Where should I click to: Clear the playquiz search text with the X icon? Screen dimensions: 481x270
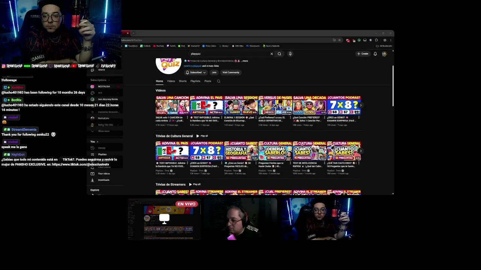point(272,54)
